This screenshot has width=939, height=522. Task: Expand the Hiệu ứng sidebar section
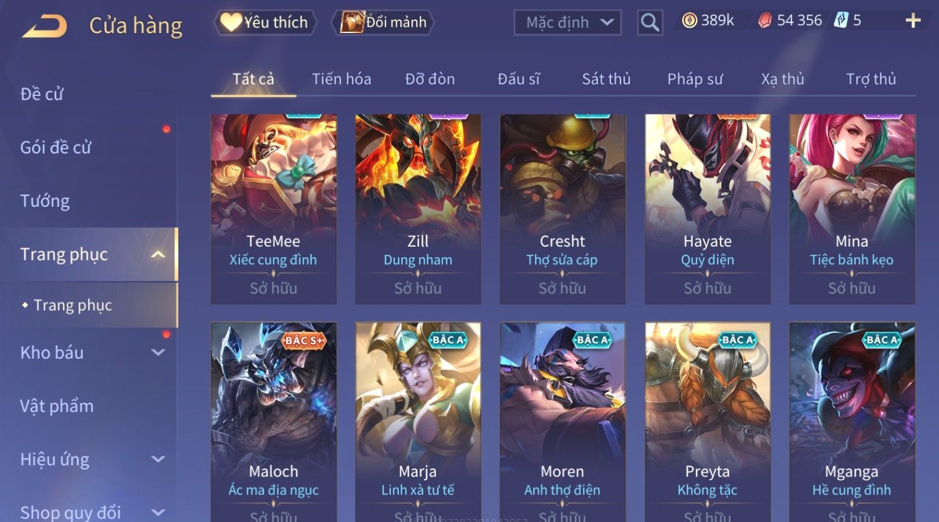158,460
